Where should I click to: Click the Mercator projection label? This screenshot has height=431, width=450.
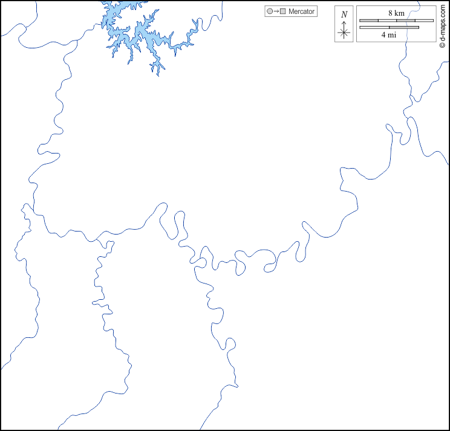coord(301,11)
